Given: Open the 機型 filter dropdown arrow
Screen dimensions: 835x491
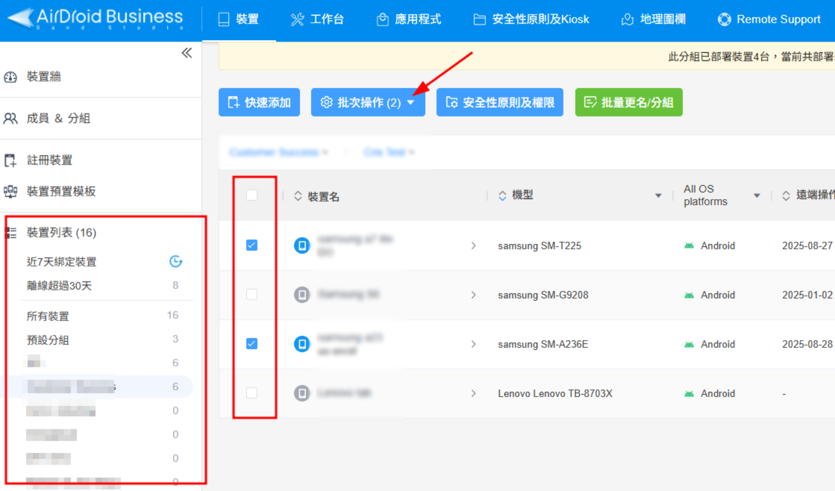Looking at the screenshot, I should [658, 196].
